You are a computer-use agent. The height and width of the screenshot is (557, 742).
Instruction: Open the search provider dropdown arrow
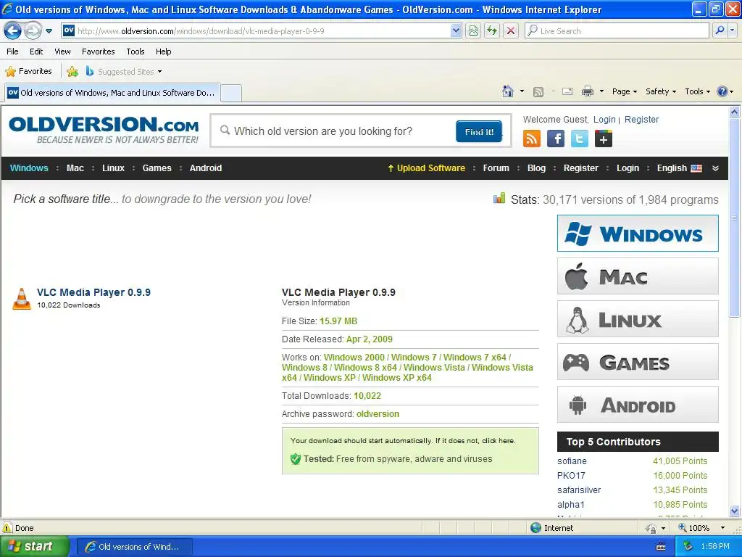click(732, 31)
